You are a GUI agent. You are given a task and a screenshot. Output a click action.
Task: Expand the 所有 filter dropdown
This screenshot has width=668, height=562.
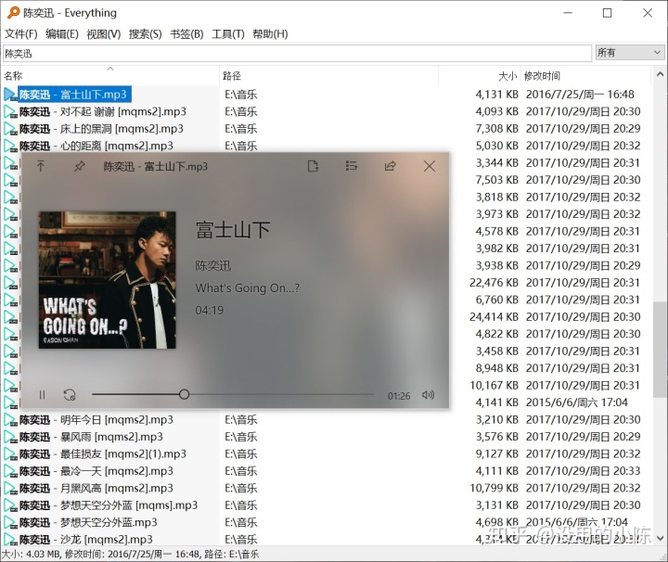(630, 52)
